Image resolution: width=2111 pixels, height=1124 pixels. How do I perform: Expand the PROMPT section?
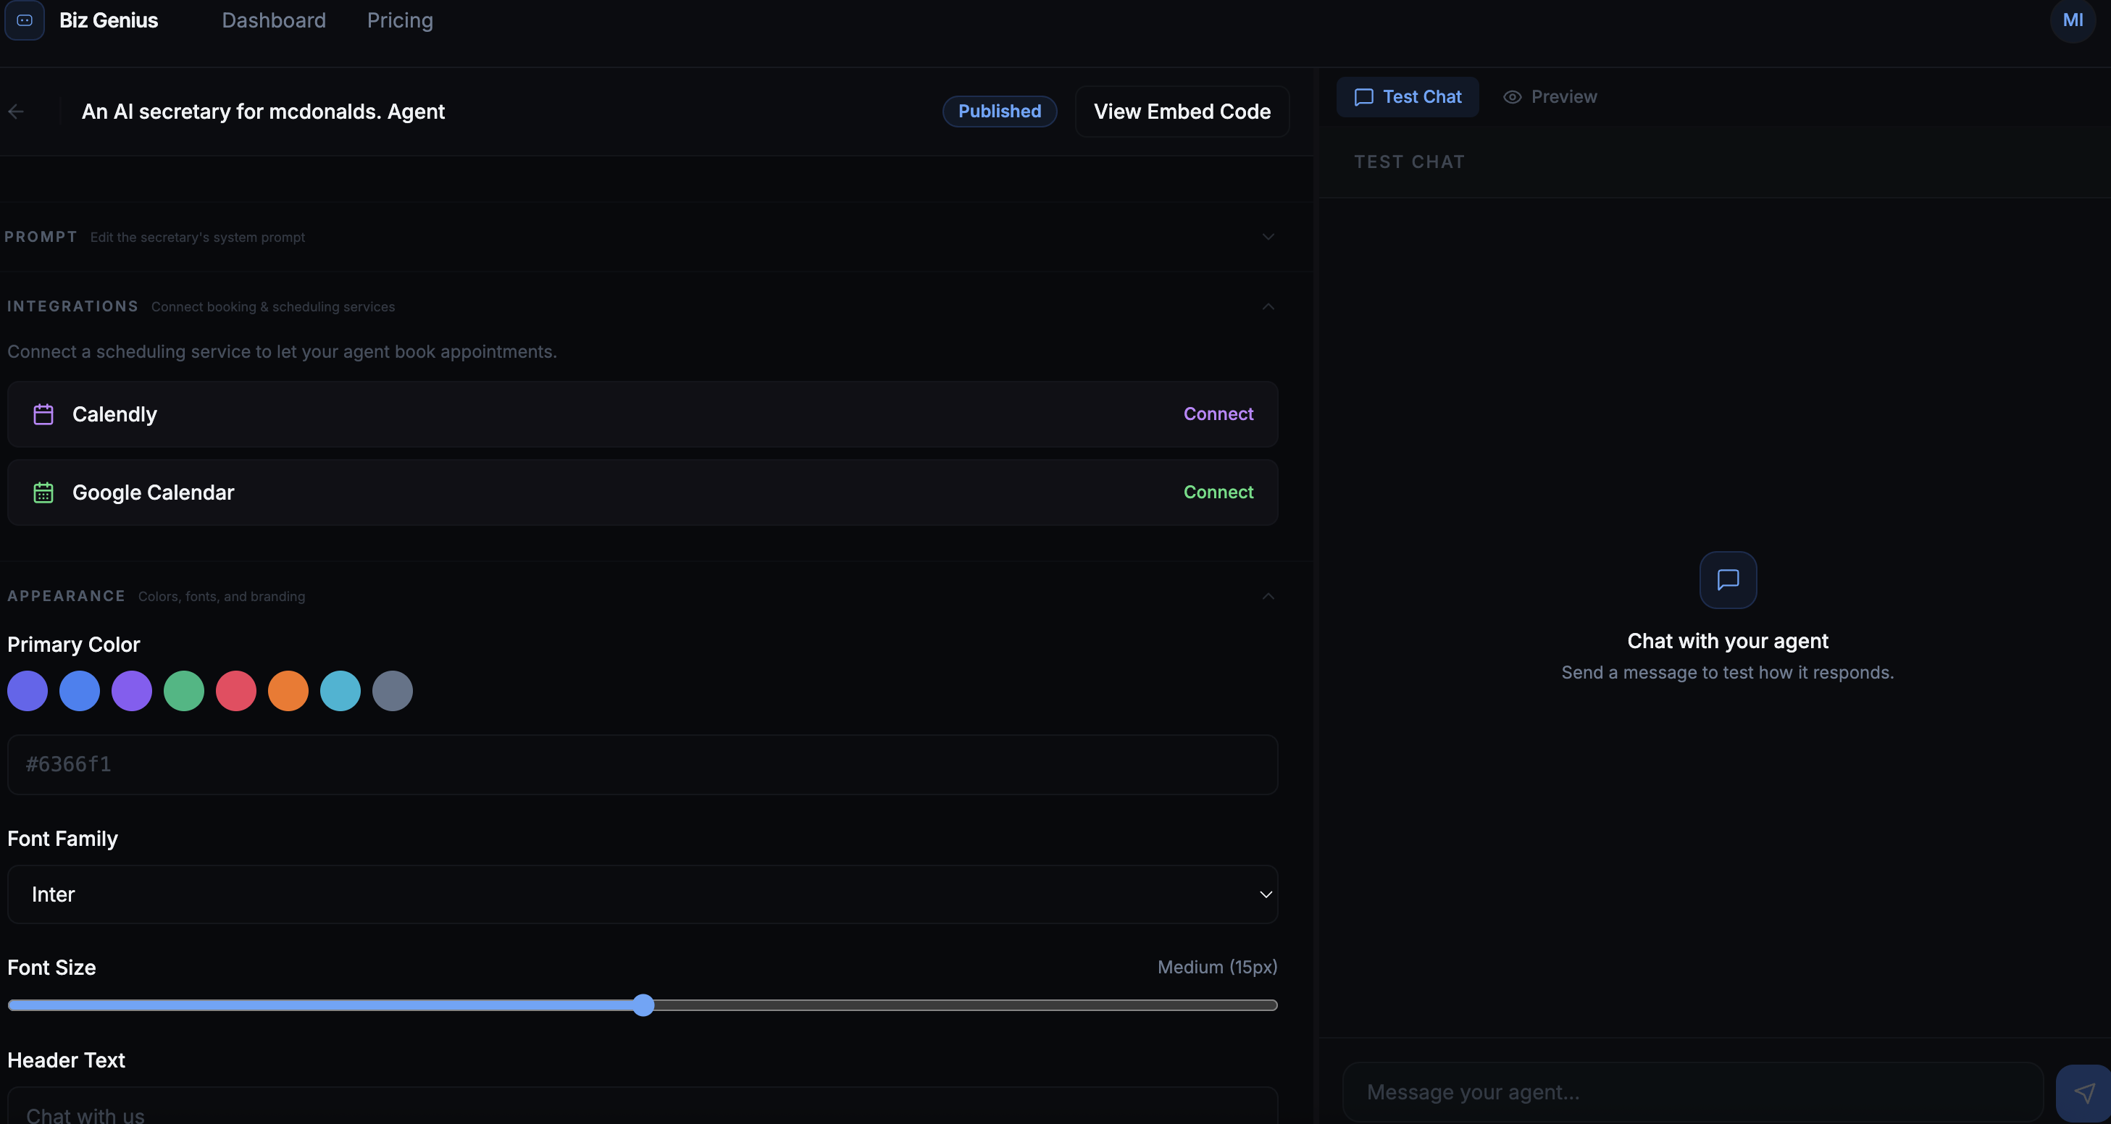1268,237
